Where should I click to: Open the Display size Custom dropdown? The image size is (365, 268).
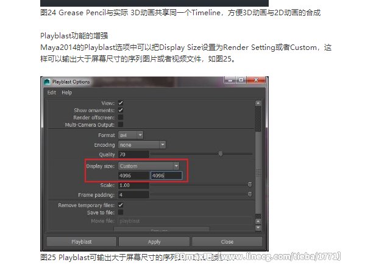149,166
